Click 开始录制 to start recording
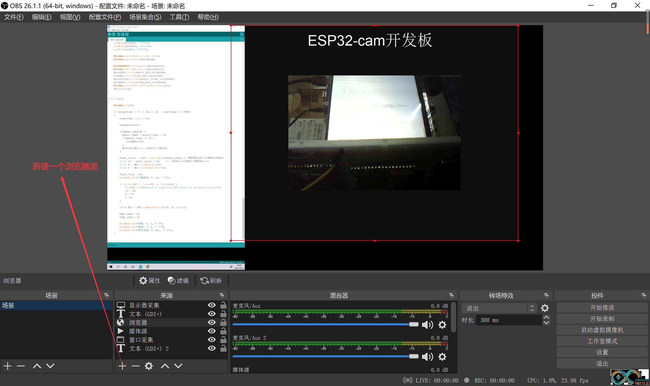The height and width of the screenshot is (386, 650). pyautogui.click(x=602, y=319)
